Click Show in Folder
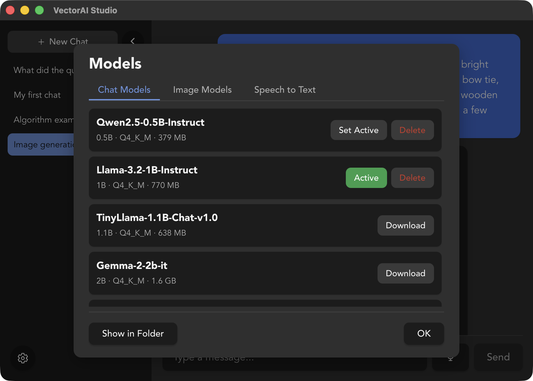The width and height of the screenshot is (533, 381). pyautogui.click(x=133, y=333)
